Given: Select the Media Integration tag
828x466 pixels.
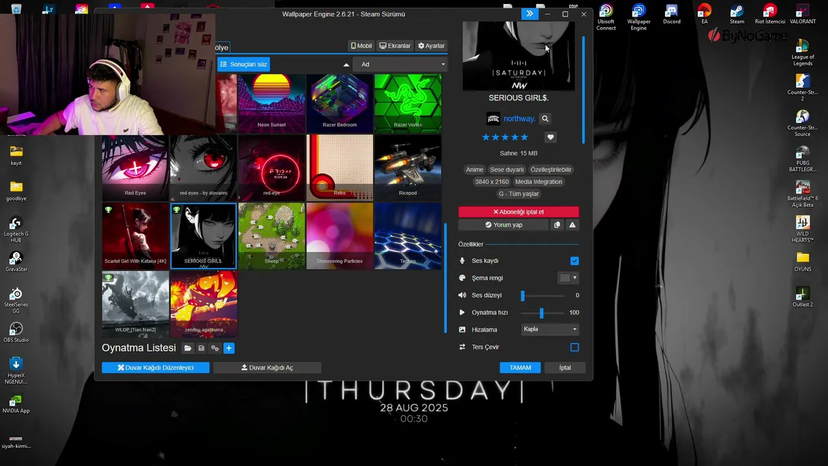Looking at the screenshot, I should coord(539,182).
